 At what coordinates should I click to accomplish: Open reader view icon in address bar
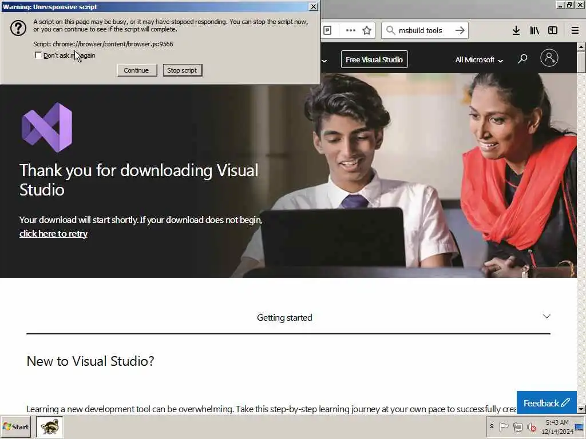click(x=327, y=30)
